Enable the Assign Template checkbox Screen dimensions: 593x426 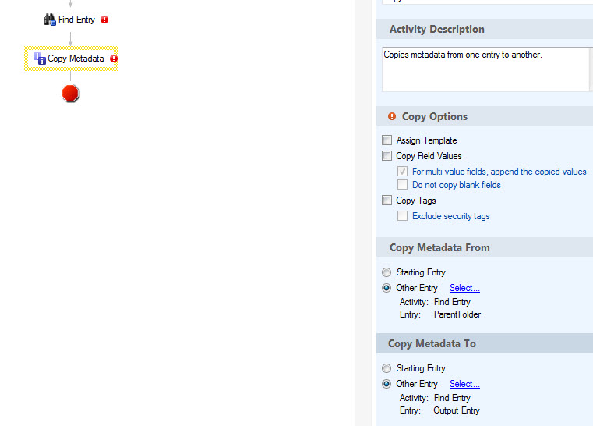(x=387, y=140)
